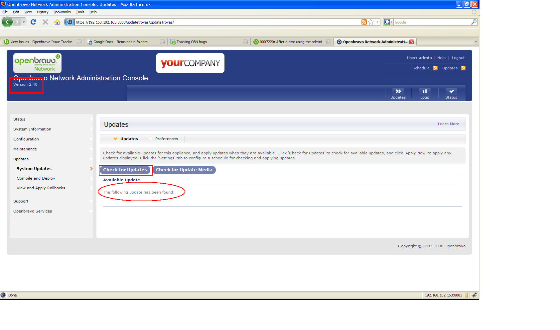
Task: Close the Google Docs tab
Action: coord(162,42)
